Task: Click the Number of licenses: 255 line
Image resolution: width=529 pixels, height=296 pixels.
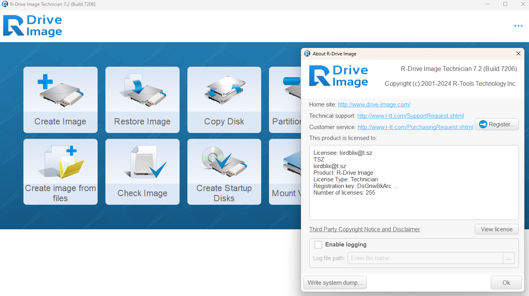Action: click(x=344, y=193)
